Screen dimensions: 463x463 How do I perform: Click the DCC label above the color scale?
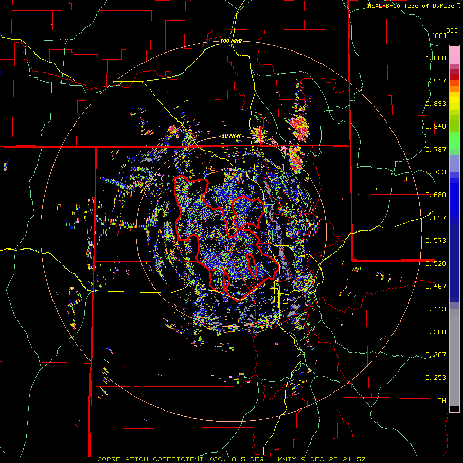(x=452, y=31)
